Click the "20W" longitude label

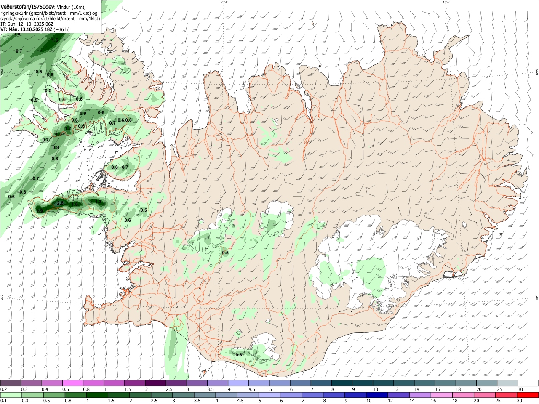pos(224,2)
